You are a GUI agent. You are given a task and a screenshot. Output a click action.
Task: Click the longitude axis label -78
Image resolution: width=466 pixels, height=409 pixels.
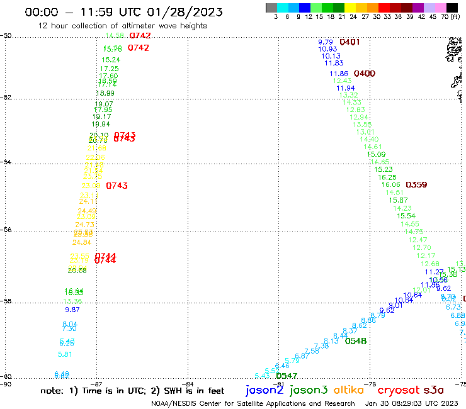[370, 384]
